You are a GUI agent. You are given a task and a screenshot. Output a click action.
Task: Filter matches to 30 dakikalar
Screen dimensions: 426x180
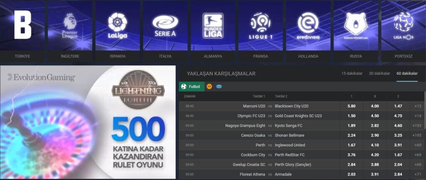[x=379, y=74]
